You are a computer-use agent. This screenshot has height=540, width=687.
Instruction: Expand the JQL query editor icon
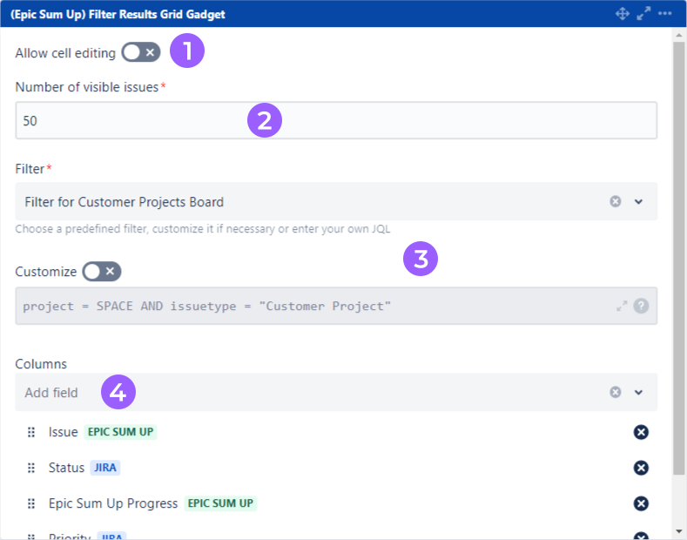click(x=622, y=306)
